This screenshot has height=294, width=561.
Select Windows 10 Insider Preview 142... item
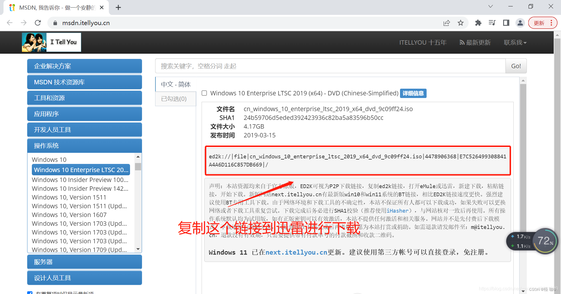pos(80,189)
